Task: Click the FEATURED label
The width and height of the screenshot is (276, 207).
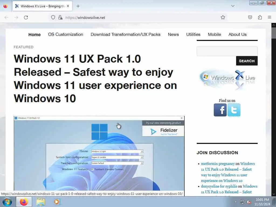Action: tap(24, 47)
